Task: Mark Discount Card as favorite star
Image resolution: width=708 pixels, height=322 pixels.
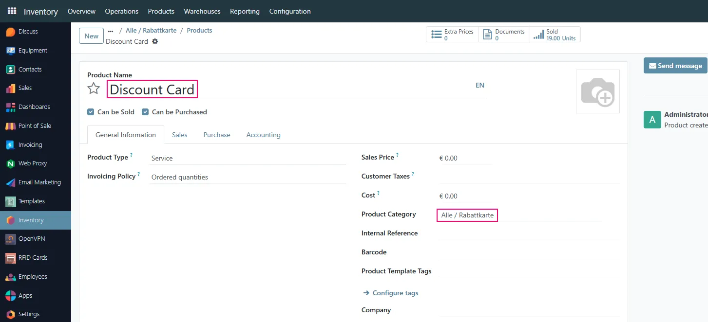Action: 94,89
